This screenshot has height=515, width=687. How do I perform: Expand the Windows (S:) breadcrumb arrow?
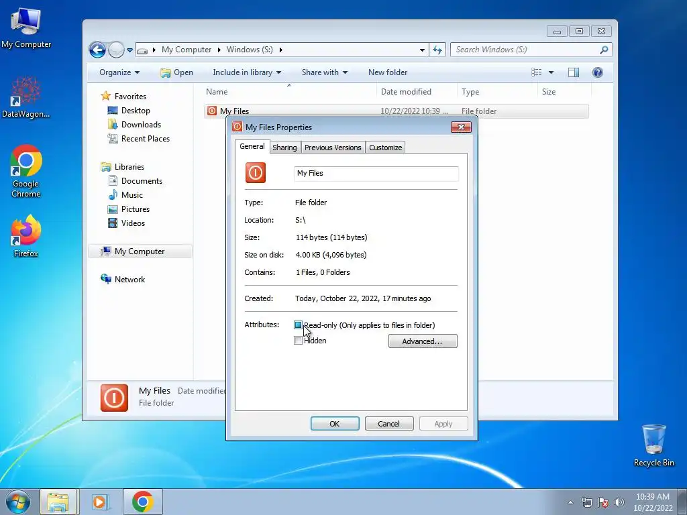281,50
